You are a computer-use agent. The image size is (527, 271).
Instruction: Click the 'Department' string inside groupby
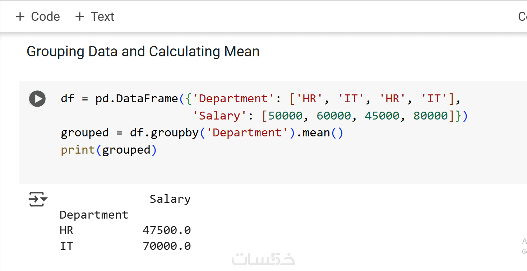point(247,133)
